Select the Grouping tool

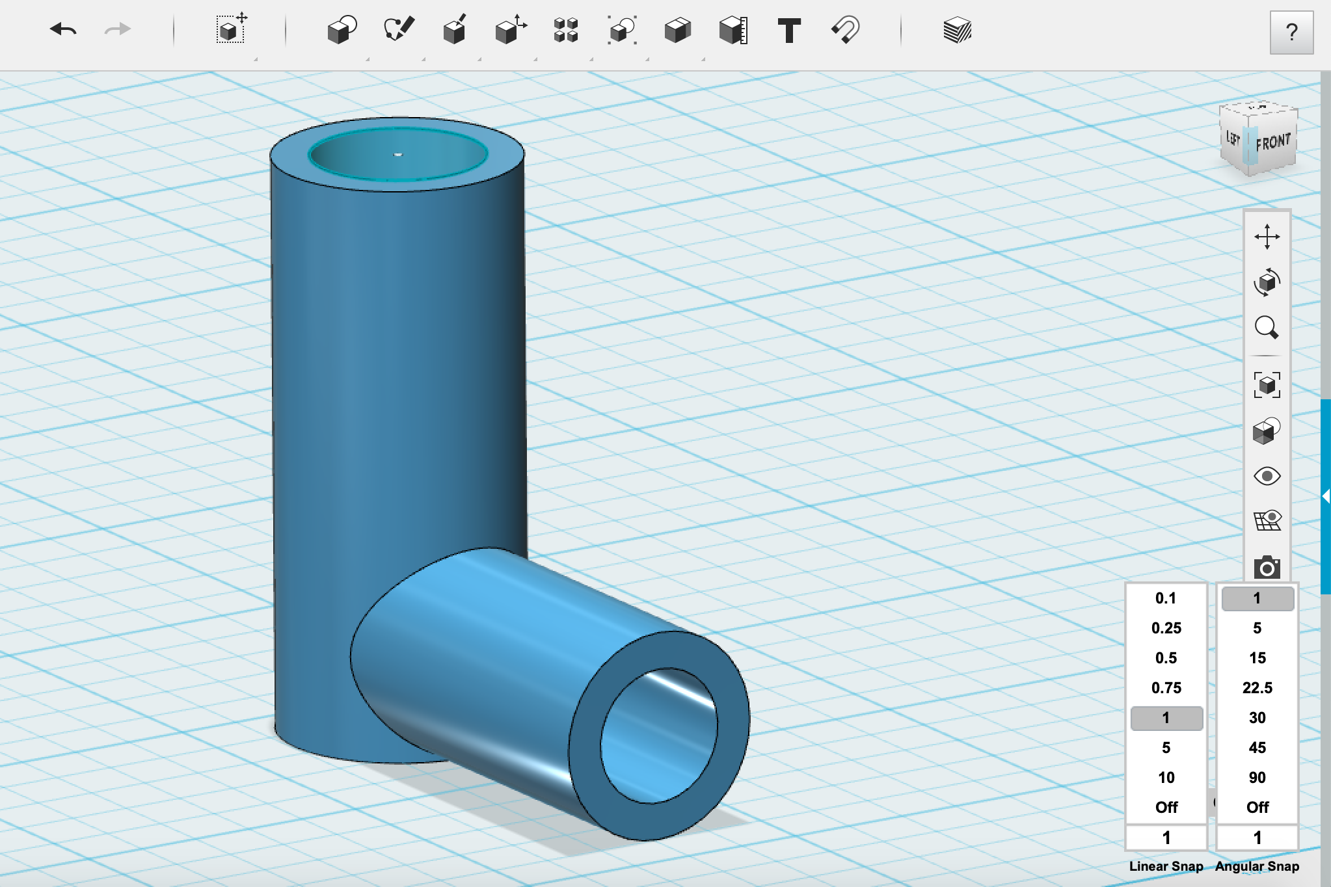[x=622, y=31]
